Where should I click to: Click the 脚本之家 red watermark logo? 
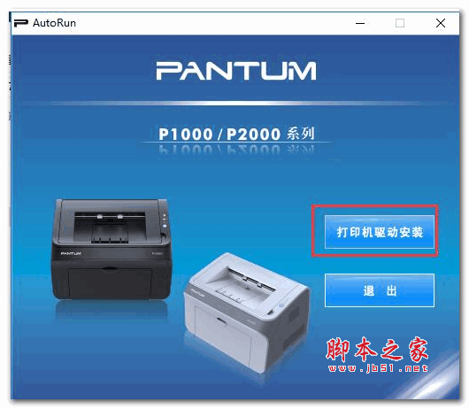tap(378, 349)
